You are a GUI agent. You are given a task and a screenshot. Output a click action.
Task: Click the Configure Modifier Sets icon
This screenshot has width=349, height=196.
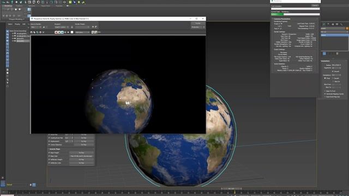pyautogui.click(x=337, y=53)
